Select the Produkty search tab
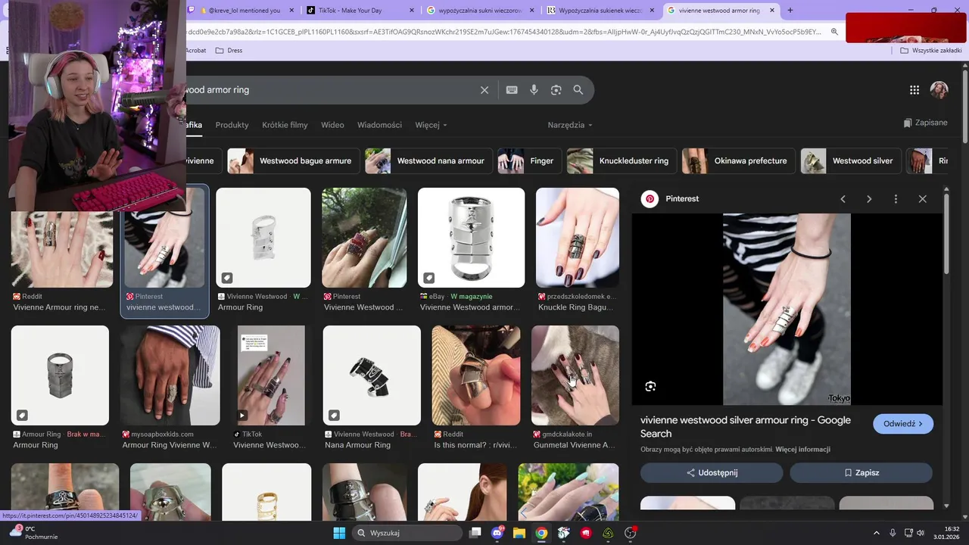This screenshot has width=969, height=545. click(232, 125)
